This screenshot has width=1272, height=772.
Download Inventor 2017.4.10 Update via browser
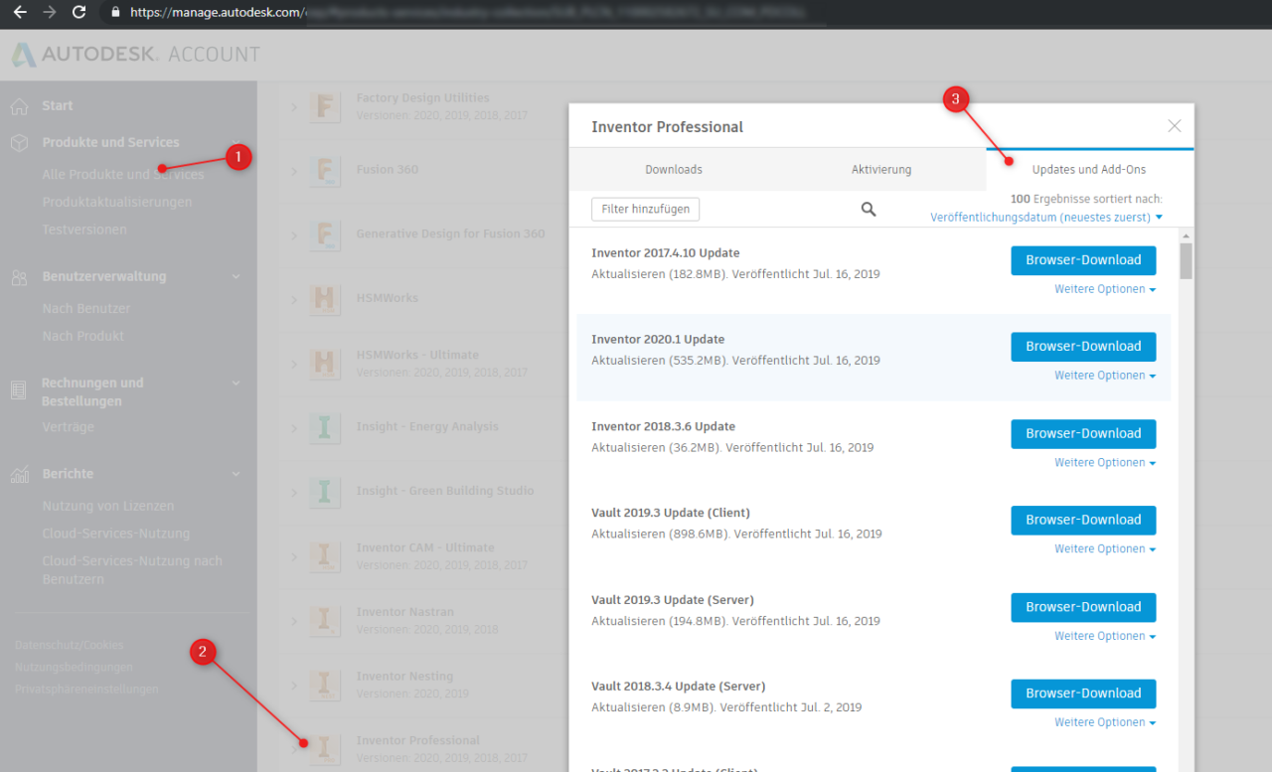[x=1083, y=260]
